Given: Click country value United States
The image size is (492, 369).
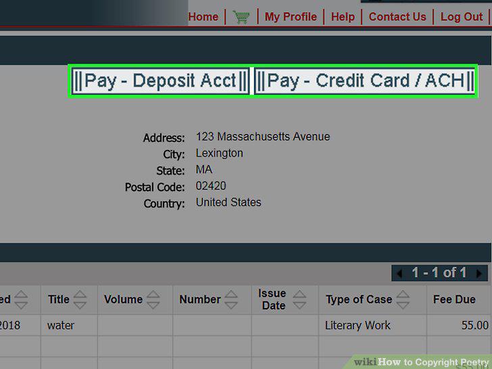Looking at the screenshot, I should (x=228, y=202).
